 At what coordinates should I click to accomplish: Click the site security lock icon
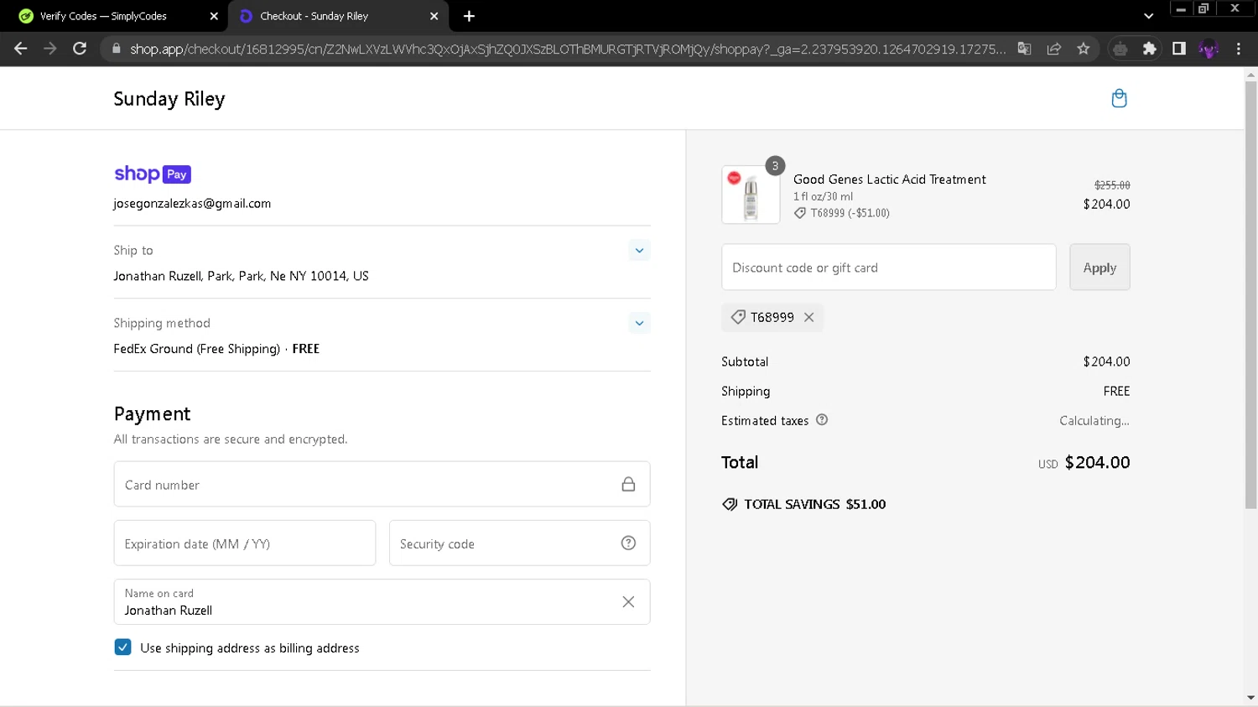pyautogui.click(x=117, y=49)
